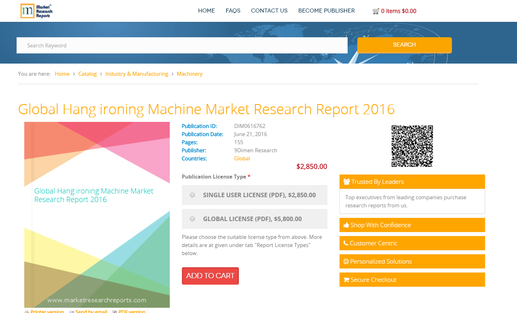This screenshot has width=517, height=313.
Task: Click the QR code image
Action: click(412, 146)
